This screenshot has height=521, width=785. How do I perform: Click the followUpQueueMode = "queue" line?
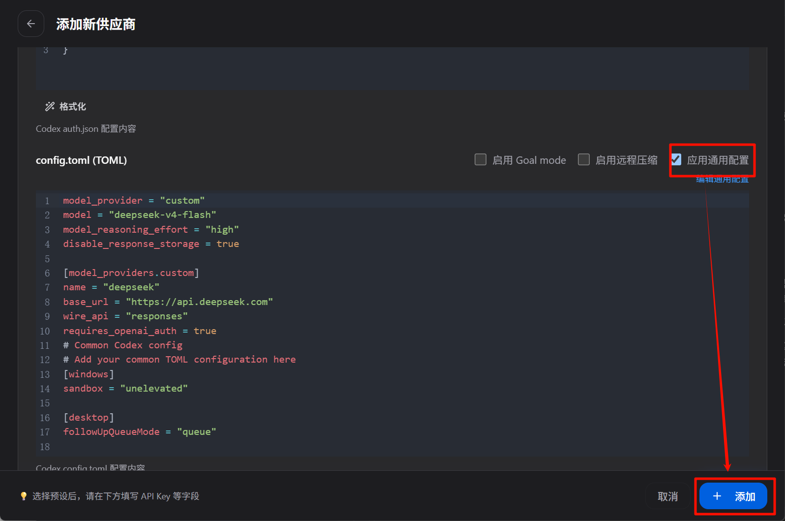tap(140, 431)
